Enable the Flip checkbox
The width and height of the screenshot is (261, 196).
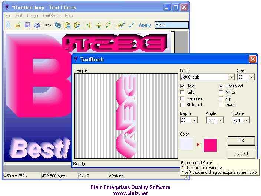[221, 99]
